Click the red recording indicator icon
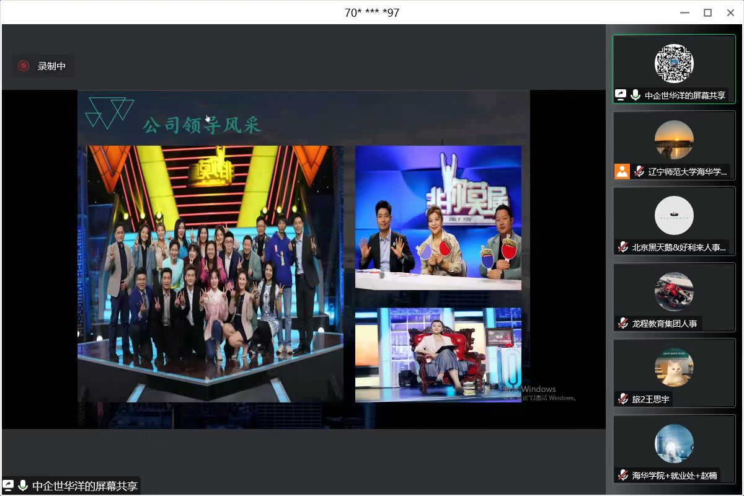 click(24, 66)
